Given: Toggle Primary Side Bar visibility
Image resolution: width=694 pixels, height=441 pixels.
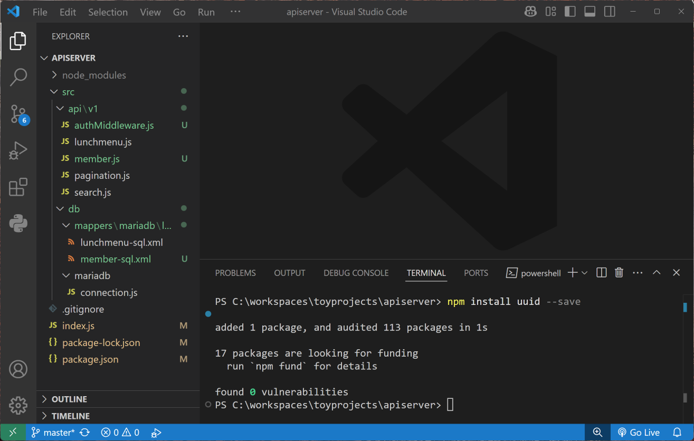Looking at the screenshot, I should (x=570, y=12).
